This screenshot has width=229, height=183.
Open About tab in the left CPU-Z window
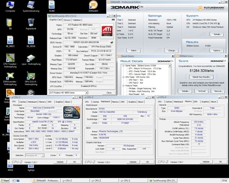click(68, 102)
